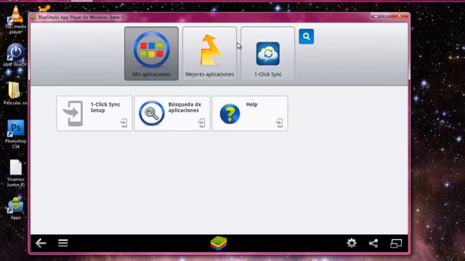This screenshot has width=465, height=261.
Task: Select the Peliculas folder on desktop
Action: 15,94
